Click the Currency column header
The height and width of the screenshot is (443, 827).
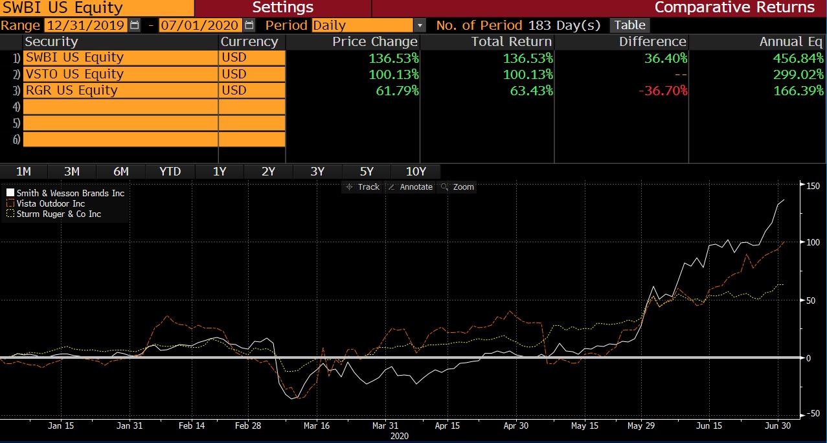coord(252,41)
